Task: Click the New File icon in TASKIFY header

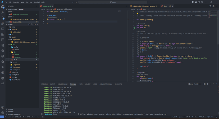Action: pos(29,24)
